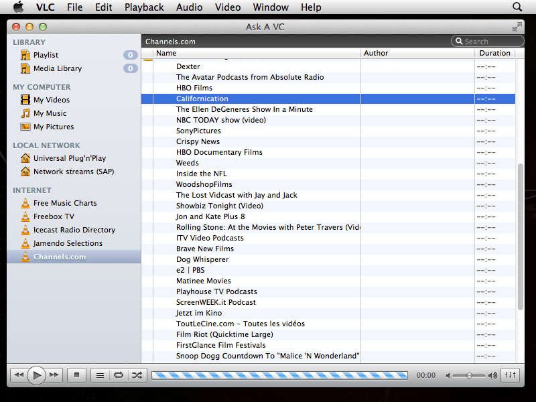Open the Playback menu
This screenshot has width=536, height=402.
click(144, 7)
